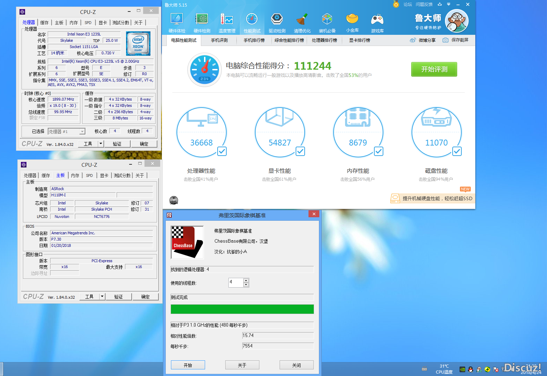Click the about button in Fritz benchmark
The width and height of the screenshot is (547, 376).
click(242, 365)
